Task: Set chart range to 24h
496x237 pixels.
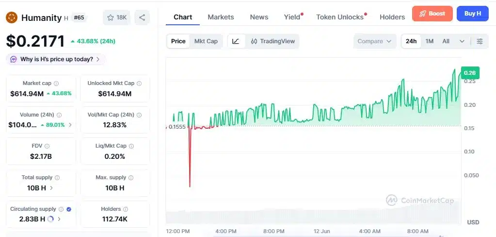Action: [411, 41]
